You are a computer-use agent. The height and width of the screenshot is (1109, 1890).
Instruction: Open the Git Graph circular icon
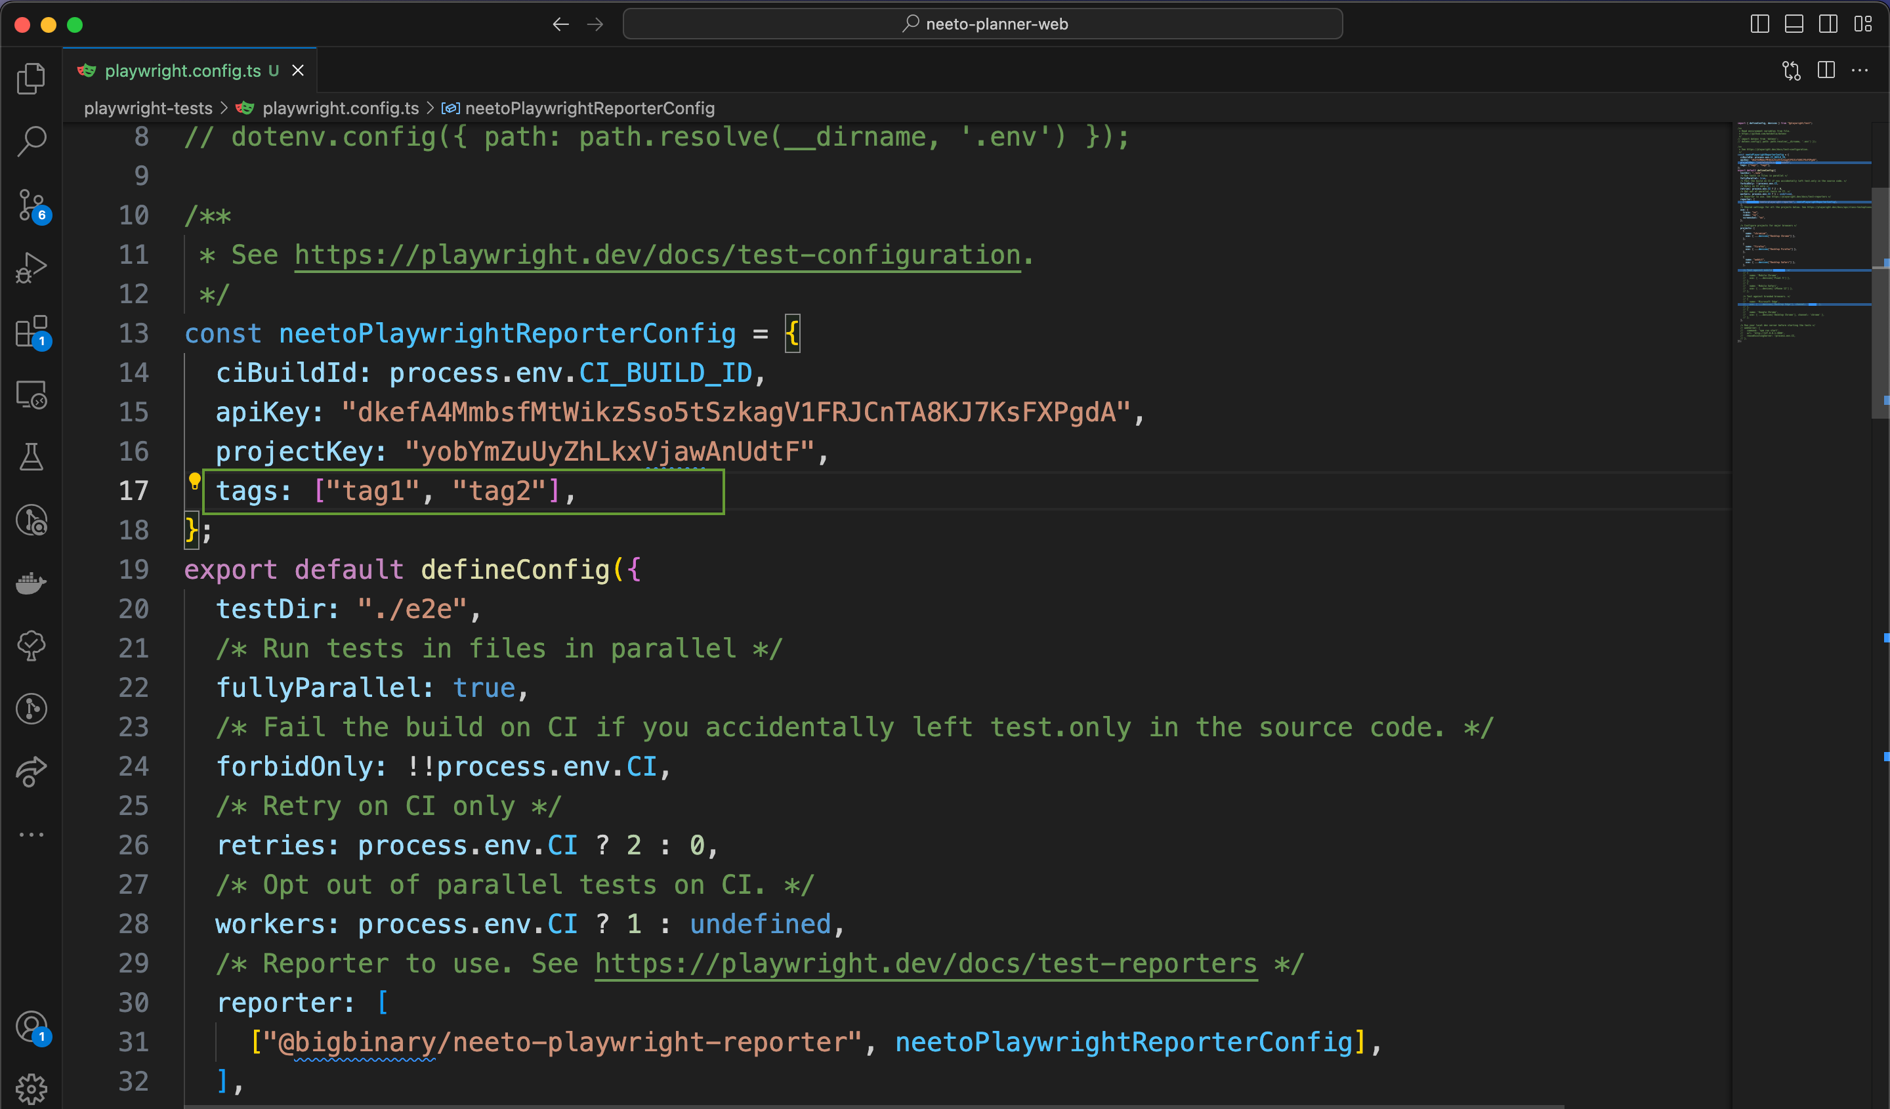pos(31,709)
